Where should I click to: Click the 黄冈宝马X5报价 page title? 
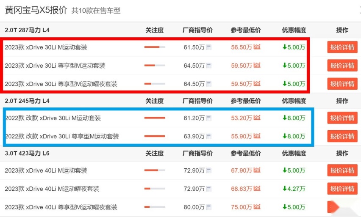(36, 10)
